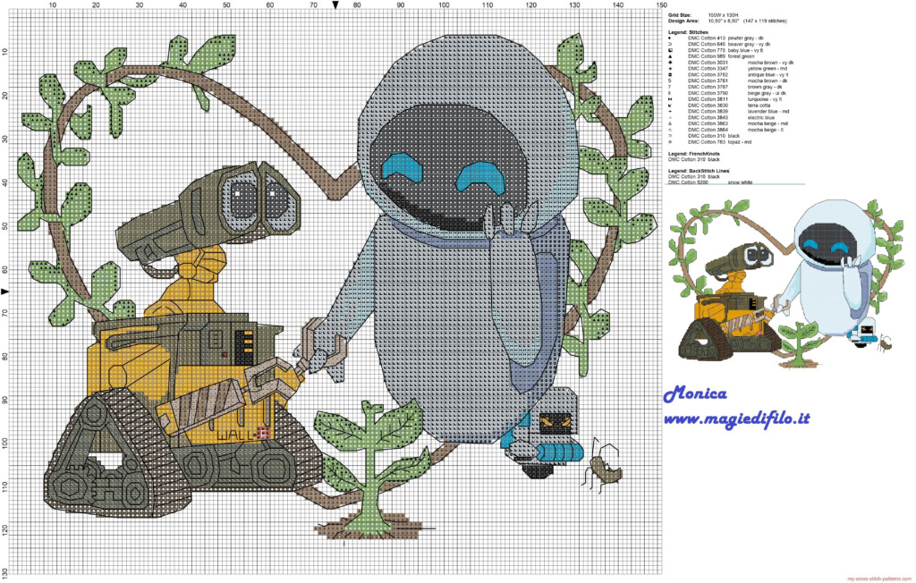Click 'brown gray - dk' color name
The image size is (916, 583).
point(766,87)
